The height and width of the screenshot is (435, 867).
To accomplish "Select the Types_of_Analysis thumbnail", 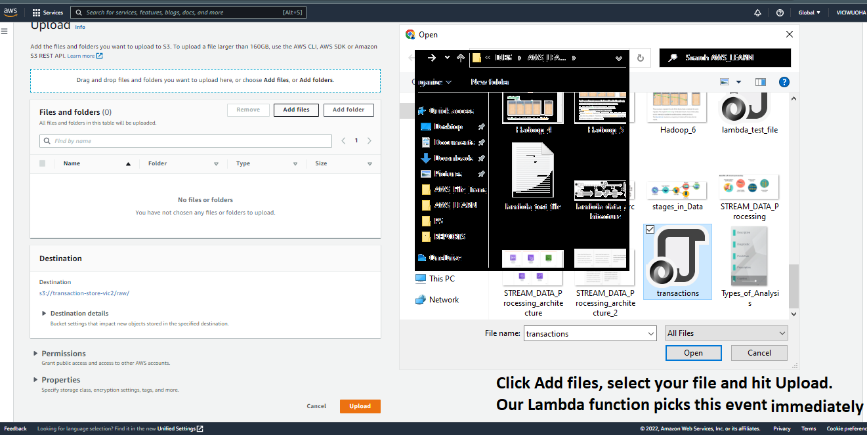I will [x=749, y=266].
